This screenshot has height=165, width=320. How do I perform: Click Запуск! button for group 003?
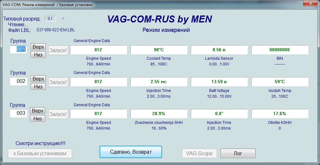tap(58, 114)
